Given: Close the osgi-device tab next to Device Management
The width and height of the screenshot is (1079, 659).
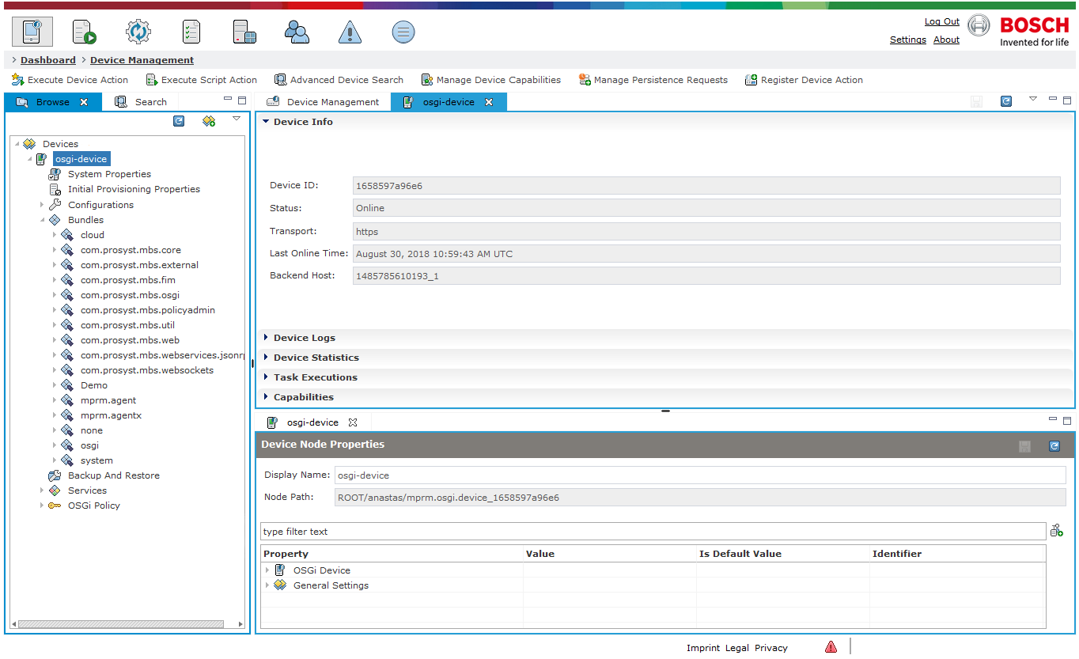Looking at the screenshot, I should (489, 102).
